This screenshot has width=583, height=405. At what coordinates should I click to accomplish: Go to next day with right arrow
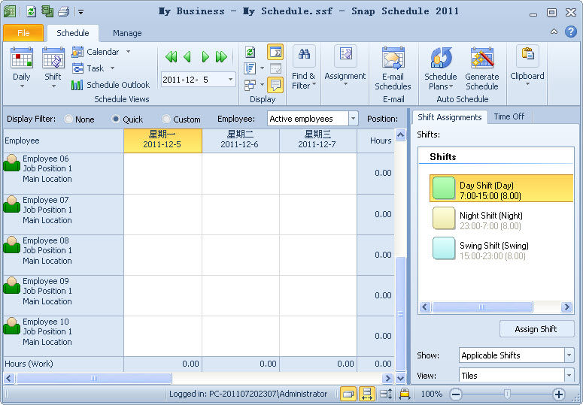click(x=205, y=57)
